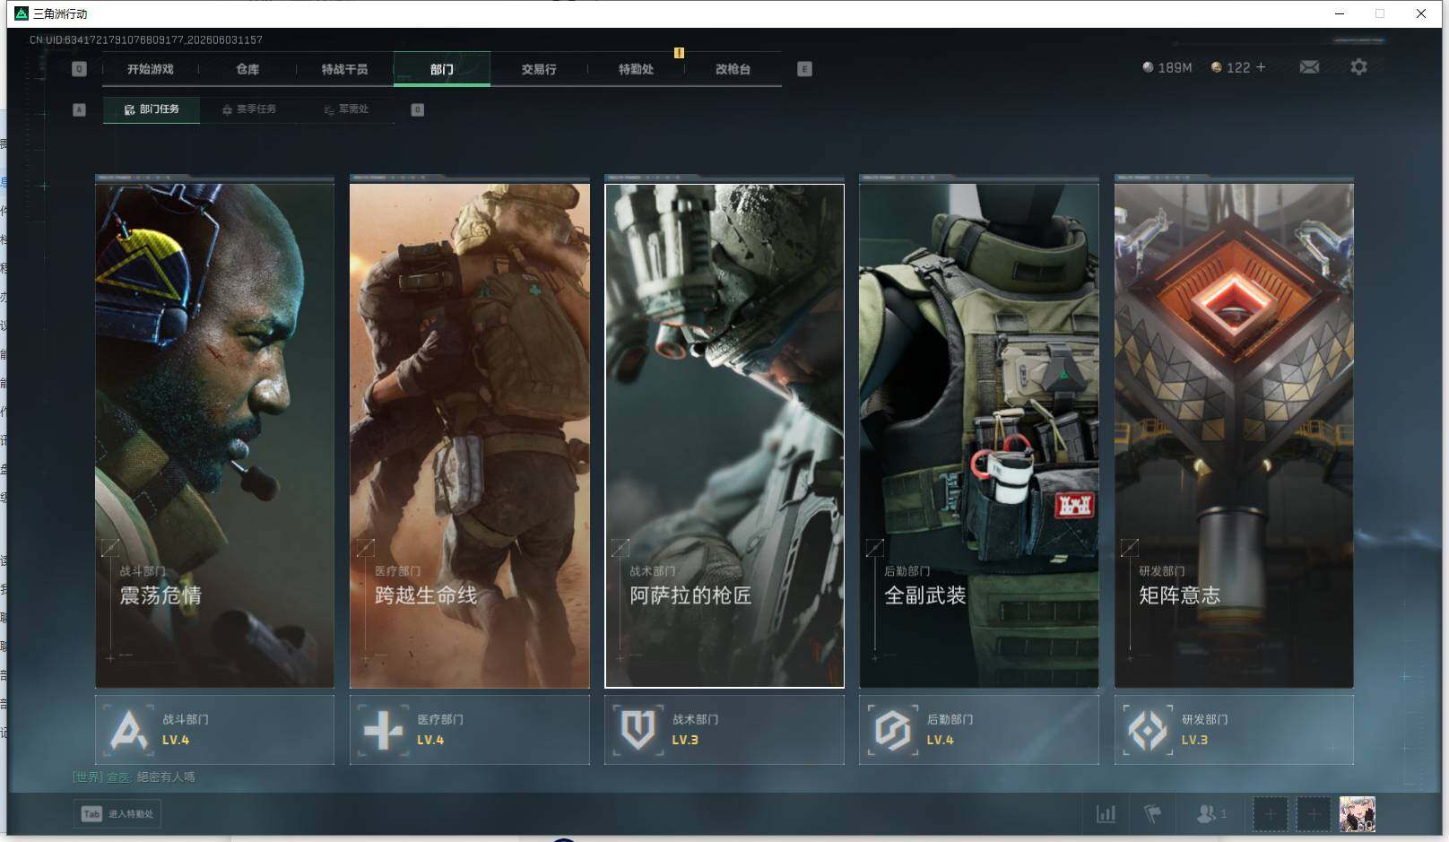Minimize the 三角洲行动 window
This screenshot has height=842, width=1449.
coord(1340,13)
